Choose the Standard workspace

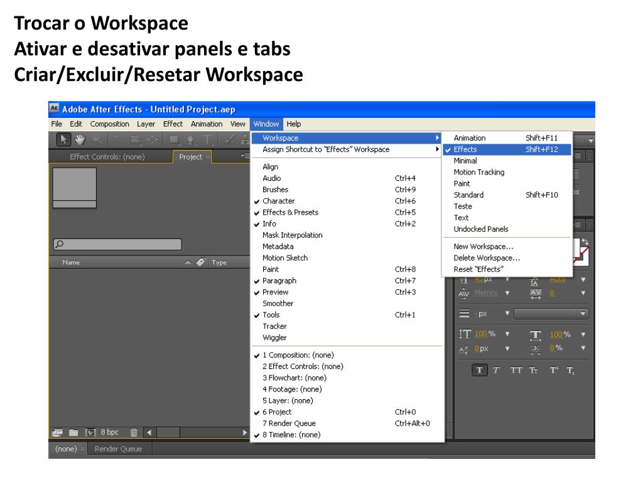coord(507,195)
